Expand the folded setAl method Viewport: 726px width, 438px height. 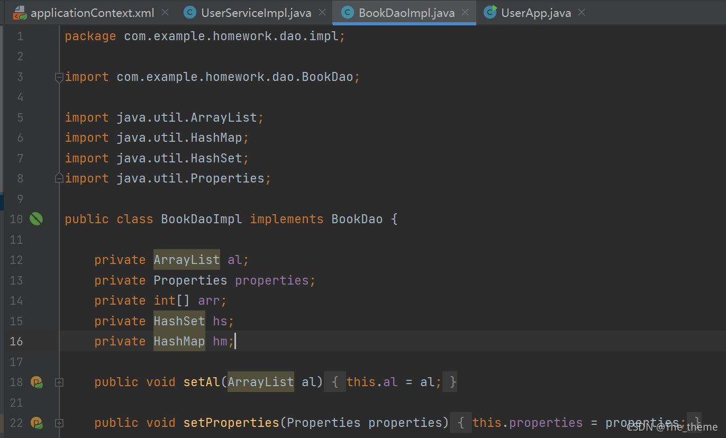pos(59,382)
